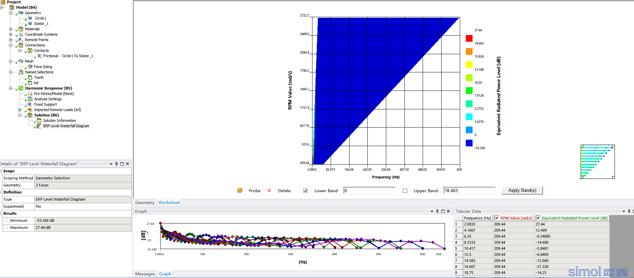Screen dimensions: 634x278
Task: Collapse the Harmonic Response (B5) node
Action: click(x=10, y=88)
